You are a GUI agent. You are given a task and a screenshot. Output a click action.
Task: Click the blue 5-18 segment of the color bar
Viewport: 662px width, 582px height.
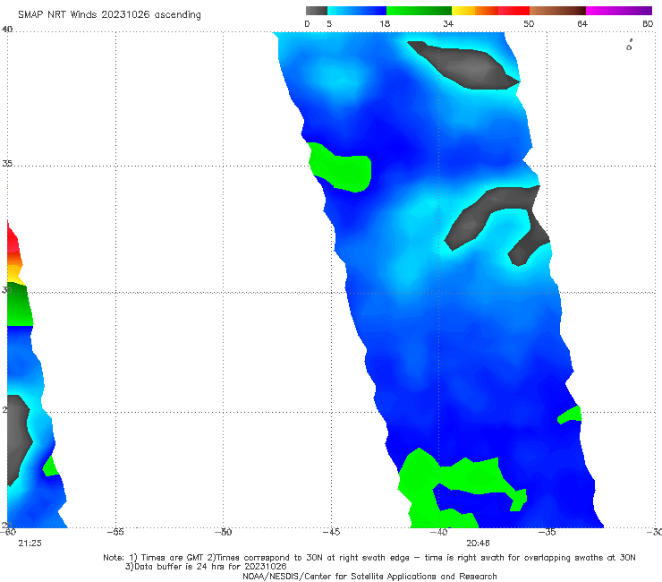(x=357, y=11)
